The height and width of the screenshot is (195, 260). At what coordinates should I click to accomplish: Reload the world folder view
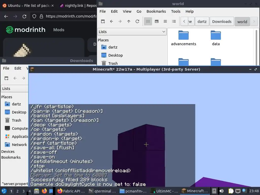(137, 21)
